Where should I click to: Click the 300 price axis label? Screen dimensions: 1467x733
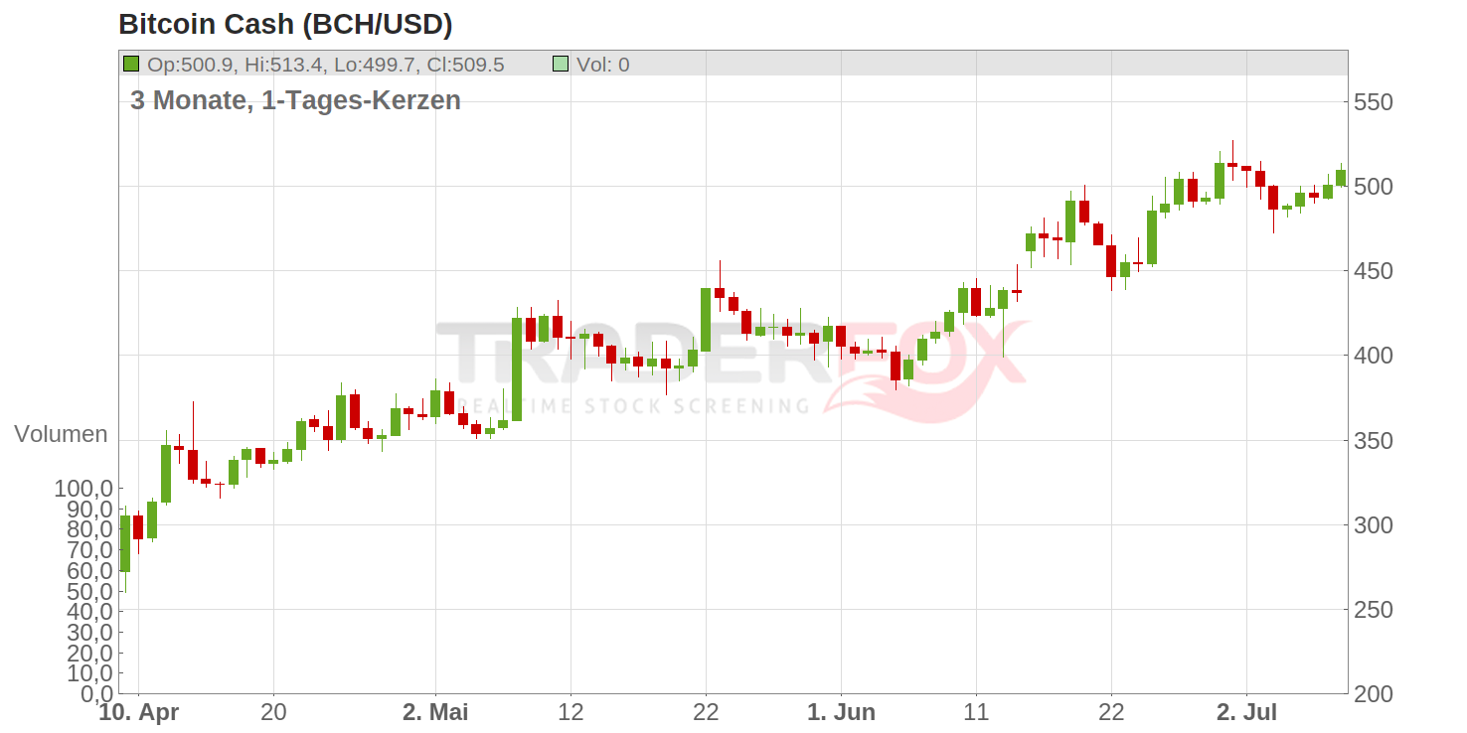pyautogui.click(x=1373, y=524)
